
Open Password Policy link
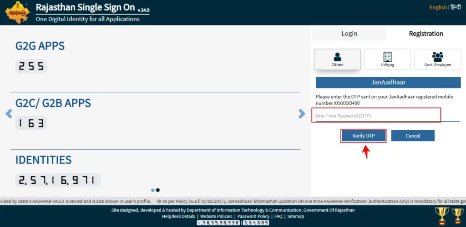253,217
